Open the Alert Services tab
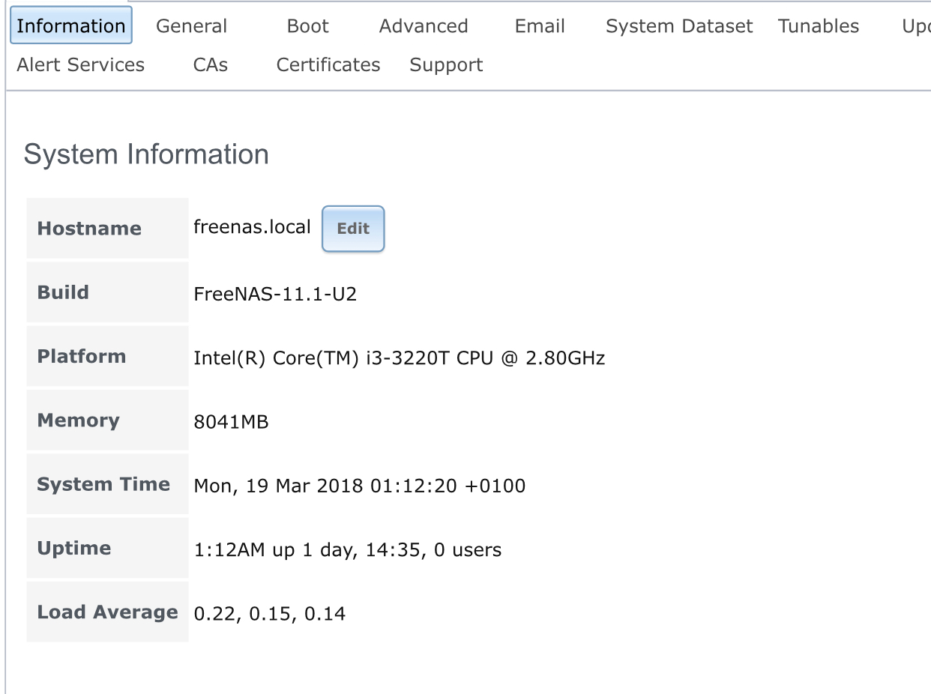931x694 pixels. point(80,65)
